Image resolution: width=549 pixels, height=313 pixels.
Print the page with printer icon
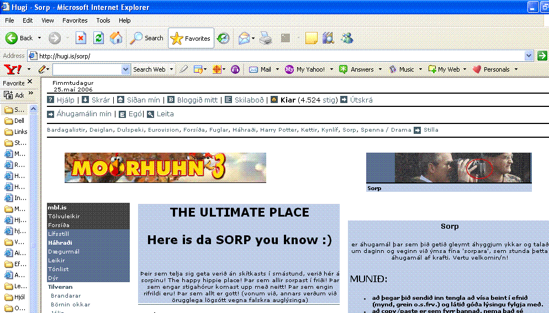(266, 38)
